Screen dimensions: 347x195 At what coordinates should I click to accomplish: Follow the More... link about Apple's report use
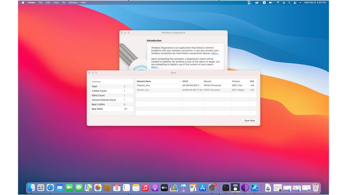coord(155,67)
